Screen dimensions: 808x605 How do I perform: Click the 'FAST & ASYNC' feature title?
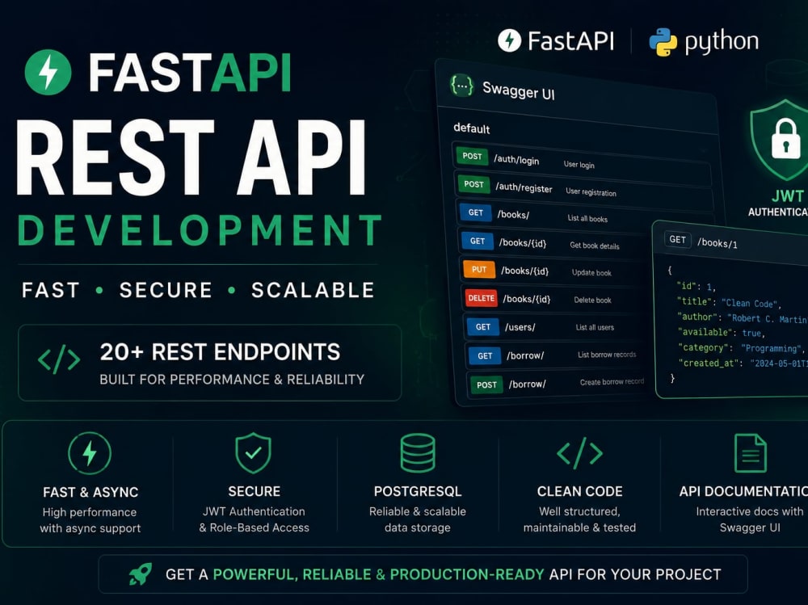(x=90, y=492)
